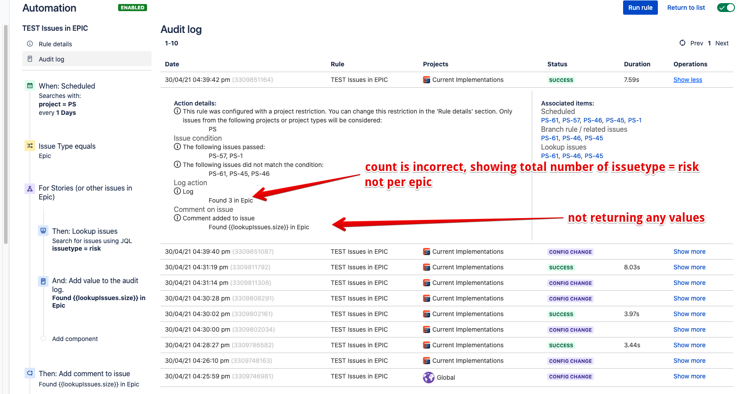
Task: Toggle the rule enabled switch off
Action: tap(726, 8)
